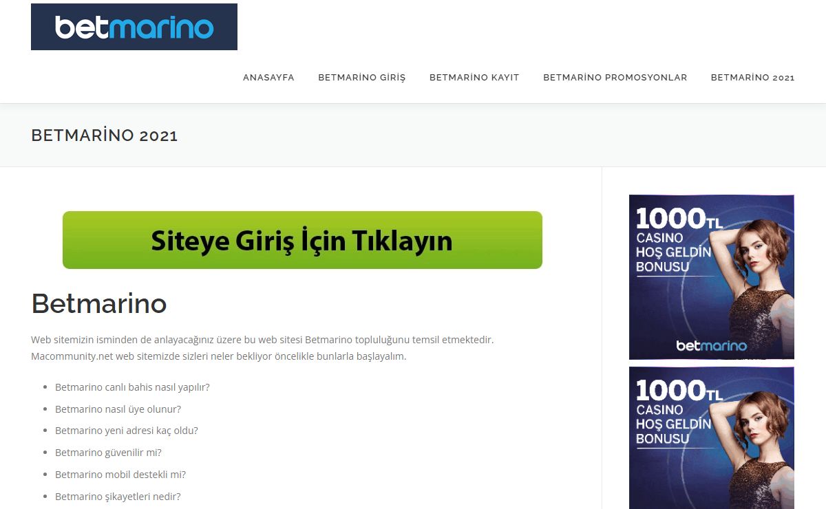
Task: Open BETMARİNO KAYIT menu link
Action: click(x=474, y=78)
